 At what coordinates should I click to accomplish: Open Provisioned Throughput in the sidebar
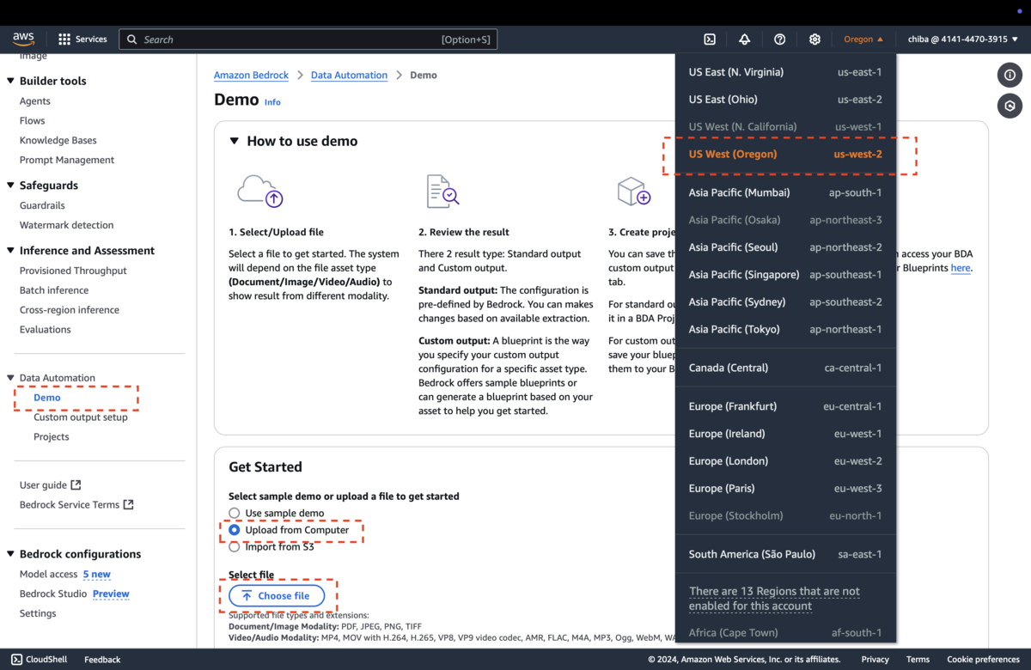73,271
